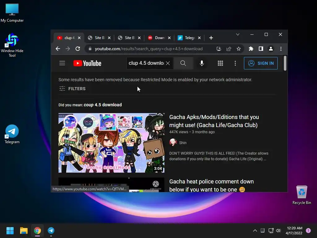Toggle the Chrome side panel

tap(261, 49)
